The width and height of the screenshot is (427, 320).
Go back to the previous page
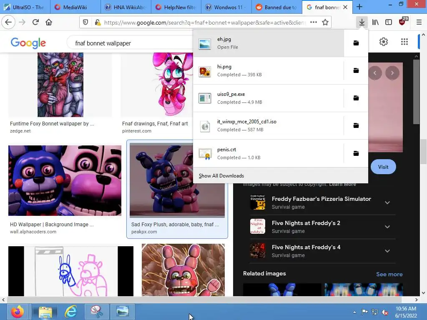tap(8, 22)
